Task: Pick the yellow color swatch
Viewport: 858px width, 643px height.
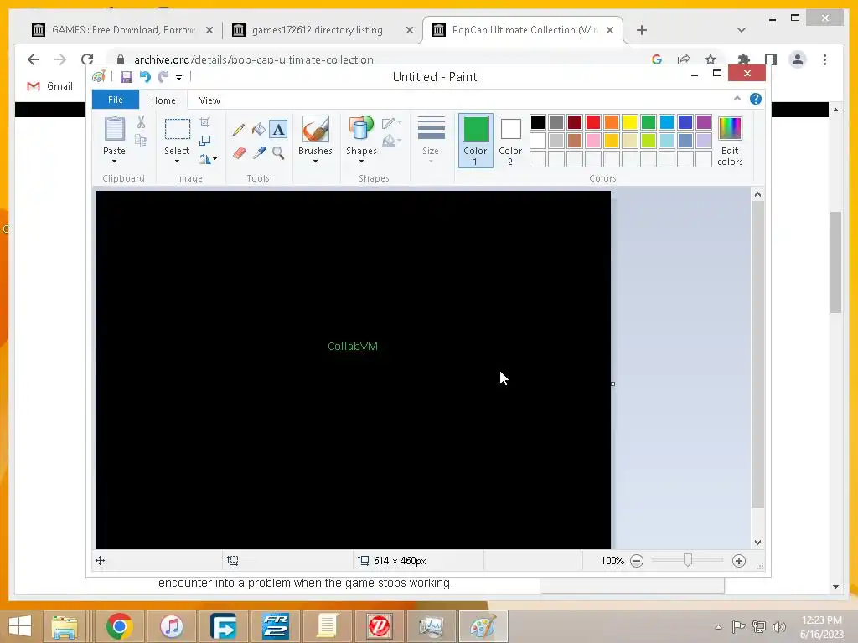Action: pyautogui.click(x=630, y=122)
